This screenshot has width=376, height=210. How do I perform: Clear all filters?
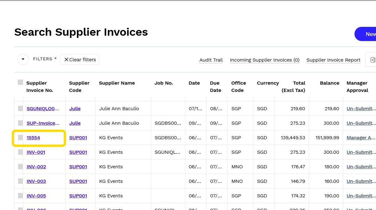coord(80,59)
